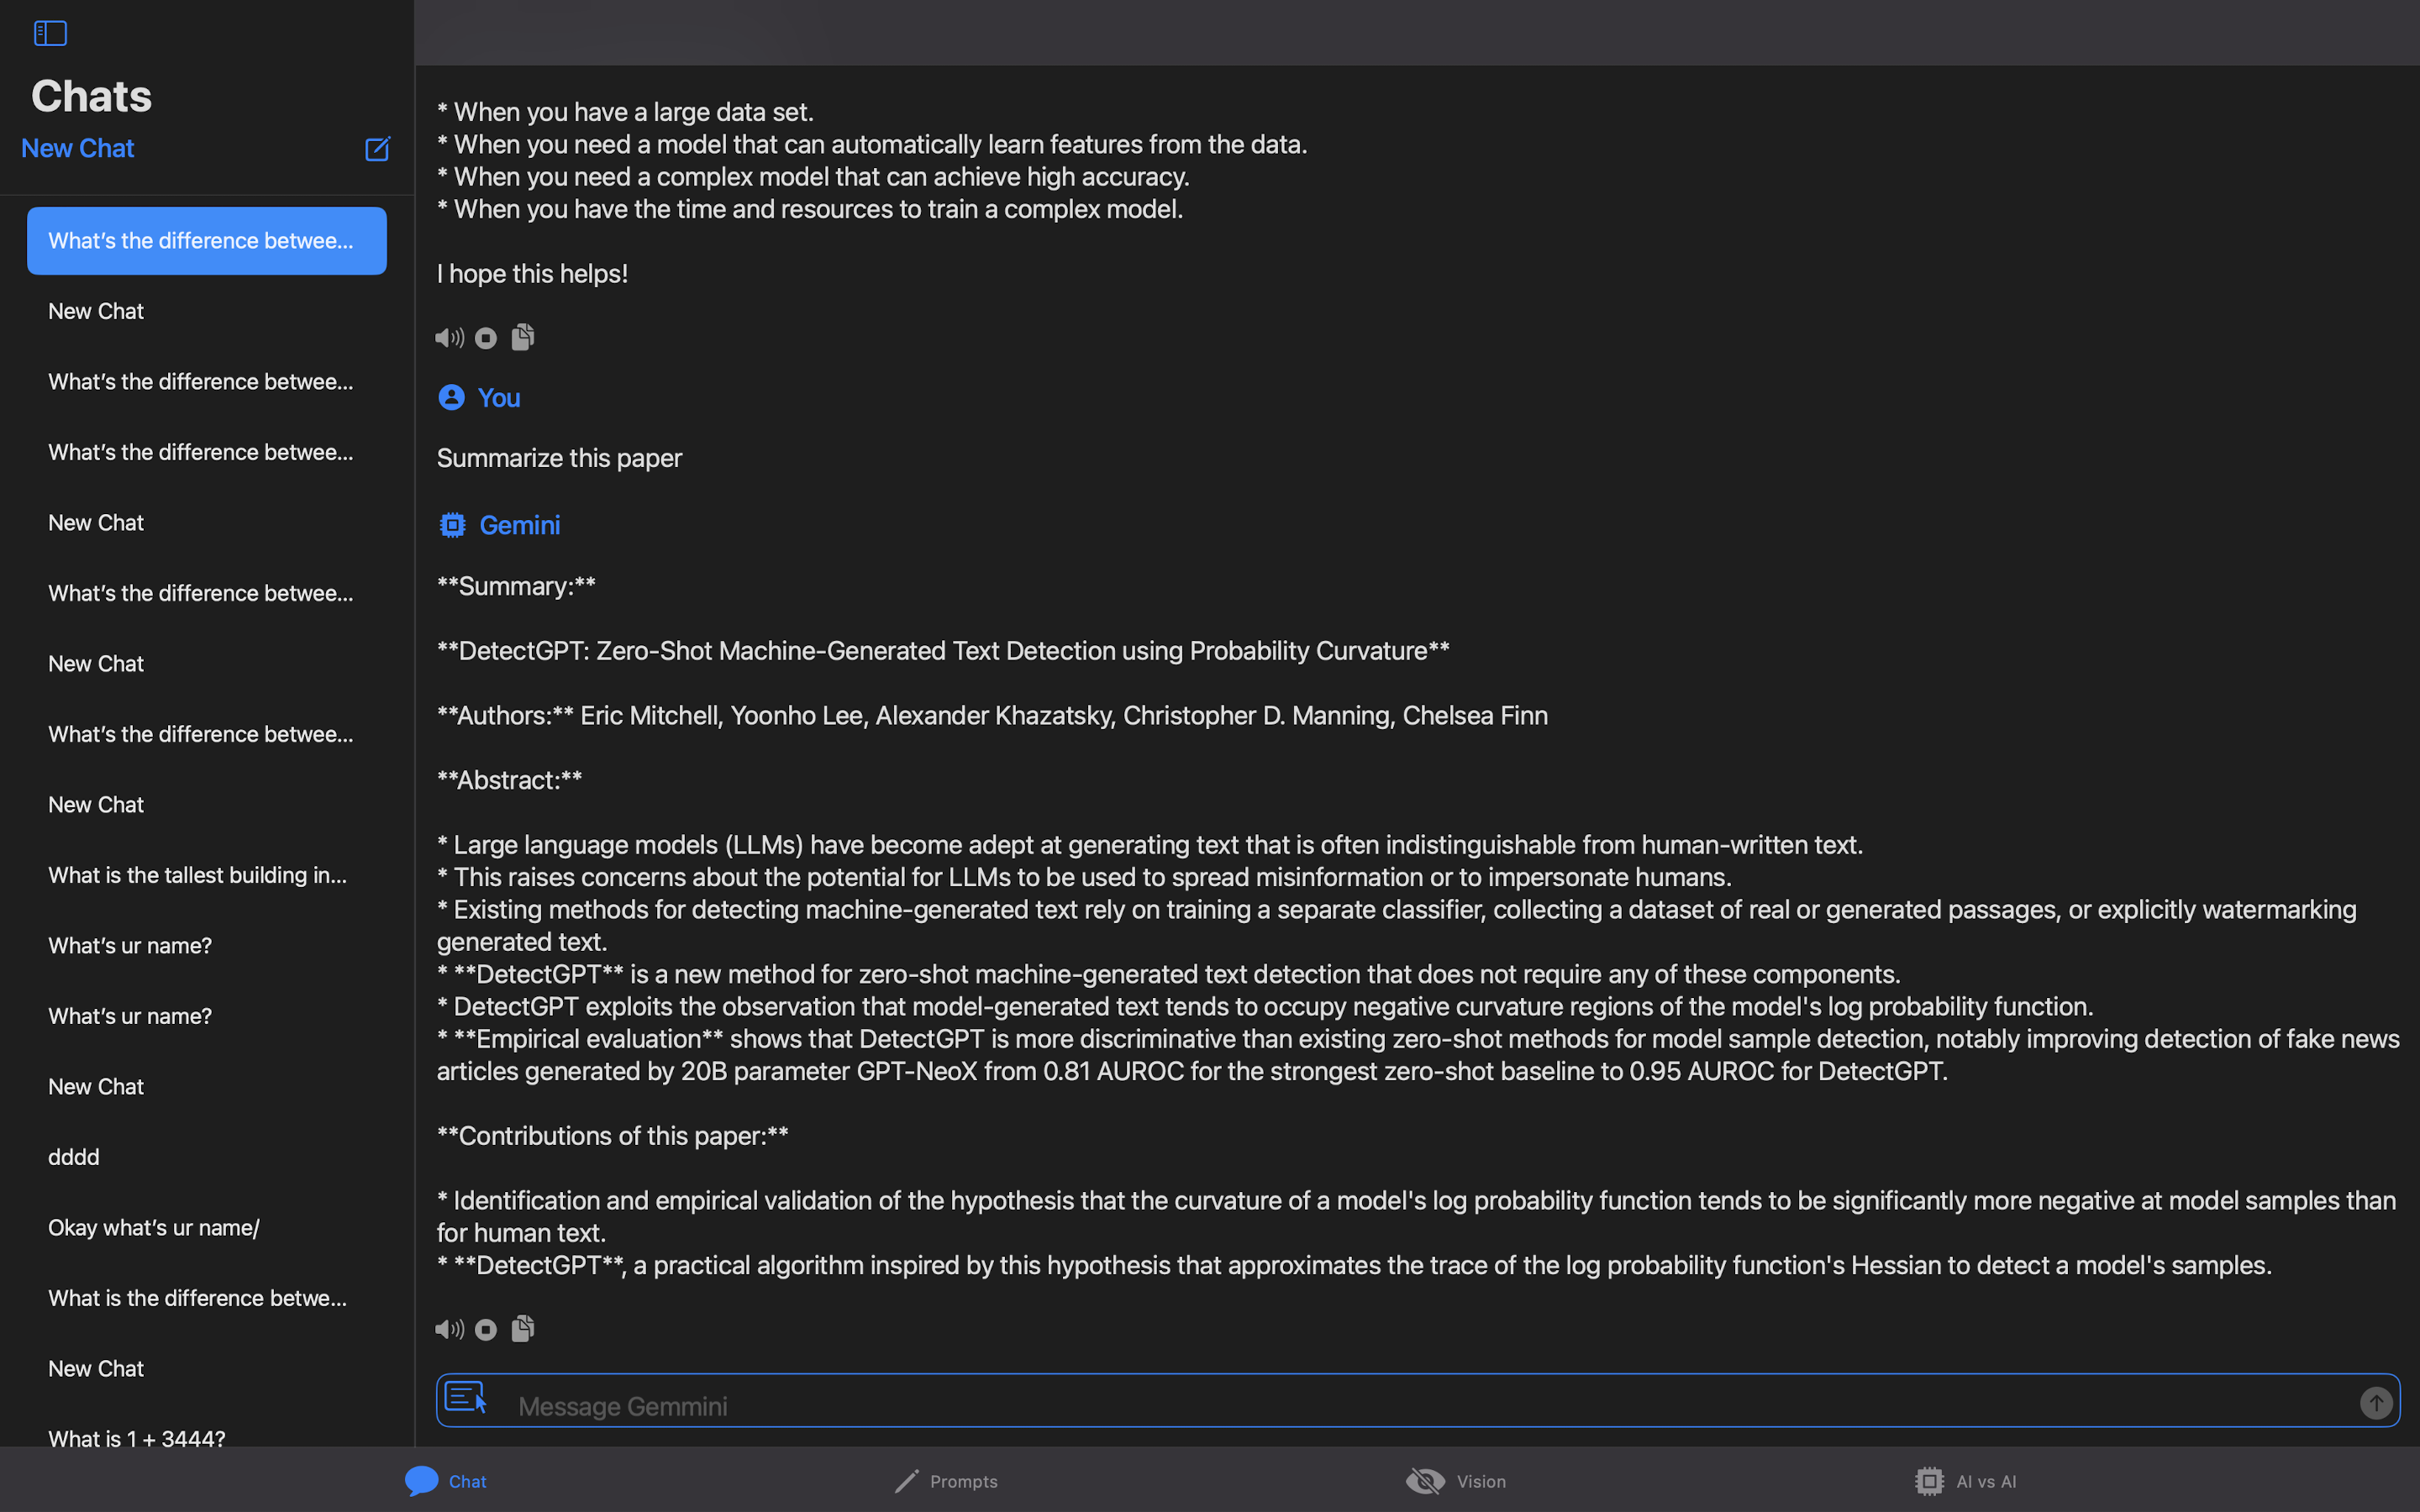The width and height of the screenshot is (2420, 1512).
Task: Click the New Chat link
Action: (77, 149)
